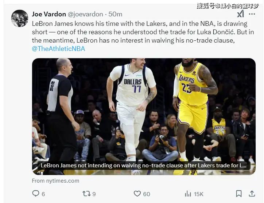Click the repost count of 9
Screen dimensions: 264x203
(x=94, y=194)
